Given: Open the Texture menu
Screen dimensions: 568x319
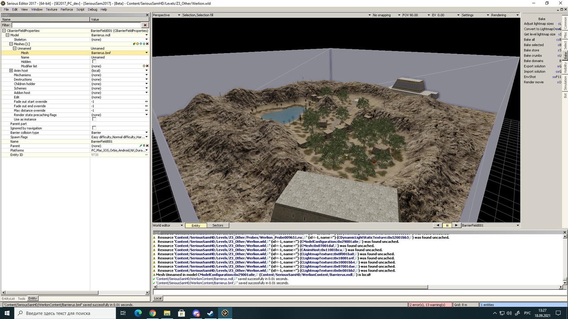Looking at the screenshot, I should point(51,9).
